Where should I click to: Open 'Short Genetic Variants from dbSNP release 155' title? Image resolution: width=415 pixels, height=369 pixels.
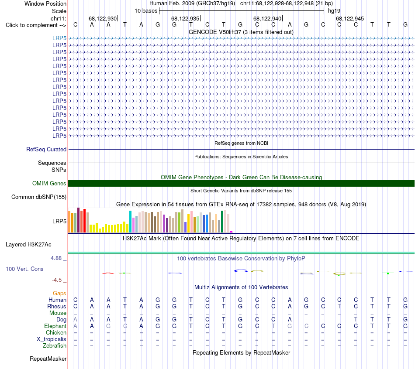pyautogui.click(x=241, y=191)
